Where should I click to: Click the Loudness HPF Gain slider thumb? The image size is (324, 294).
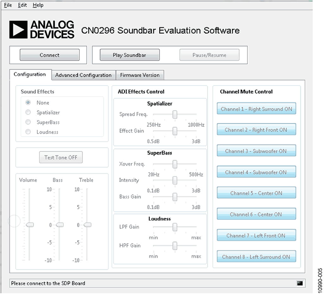(x=175, y=245)
